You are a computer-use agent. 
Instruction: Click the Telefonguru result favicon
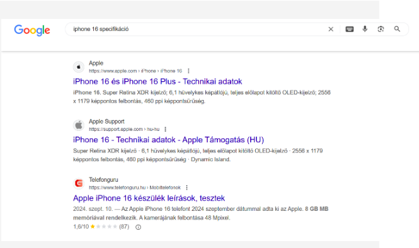[x=79, y=183]
